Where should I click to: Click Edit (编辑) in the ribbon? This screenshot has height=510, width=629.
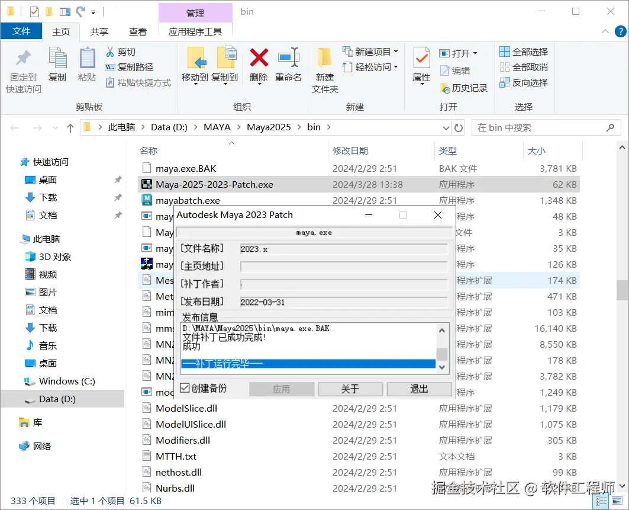tap(455, 70)
